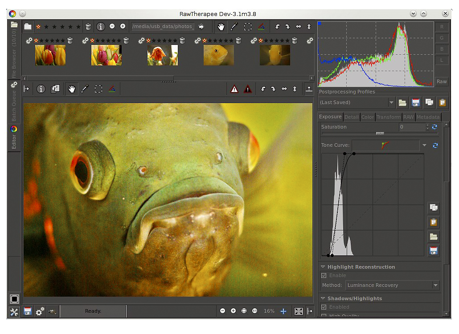
Task: Toggle the Enable checkbox under Highlight Reconstruction
Action: [324, 276]
